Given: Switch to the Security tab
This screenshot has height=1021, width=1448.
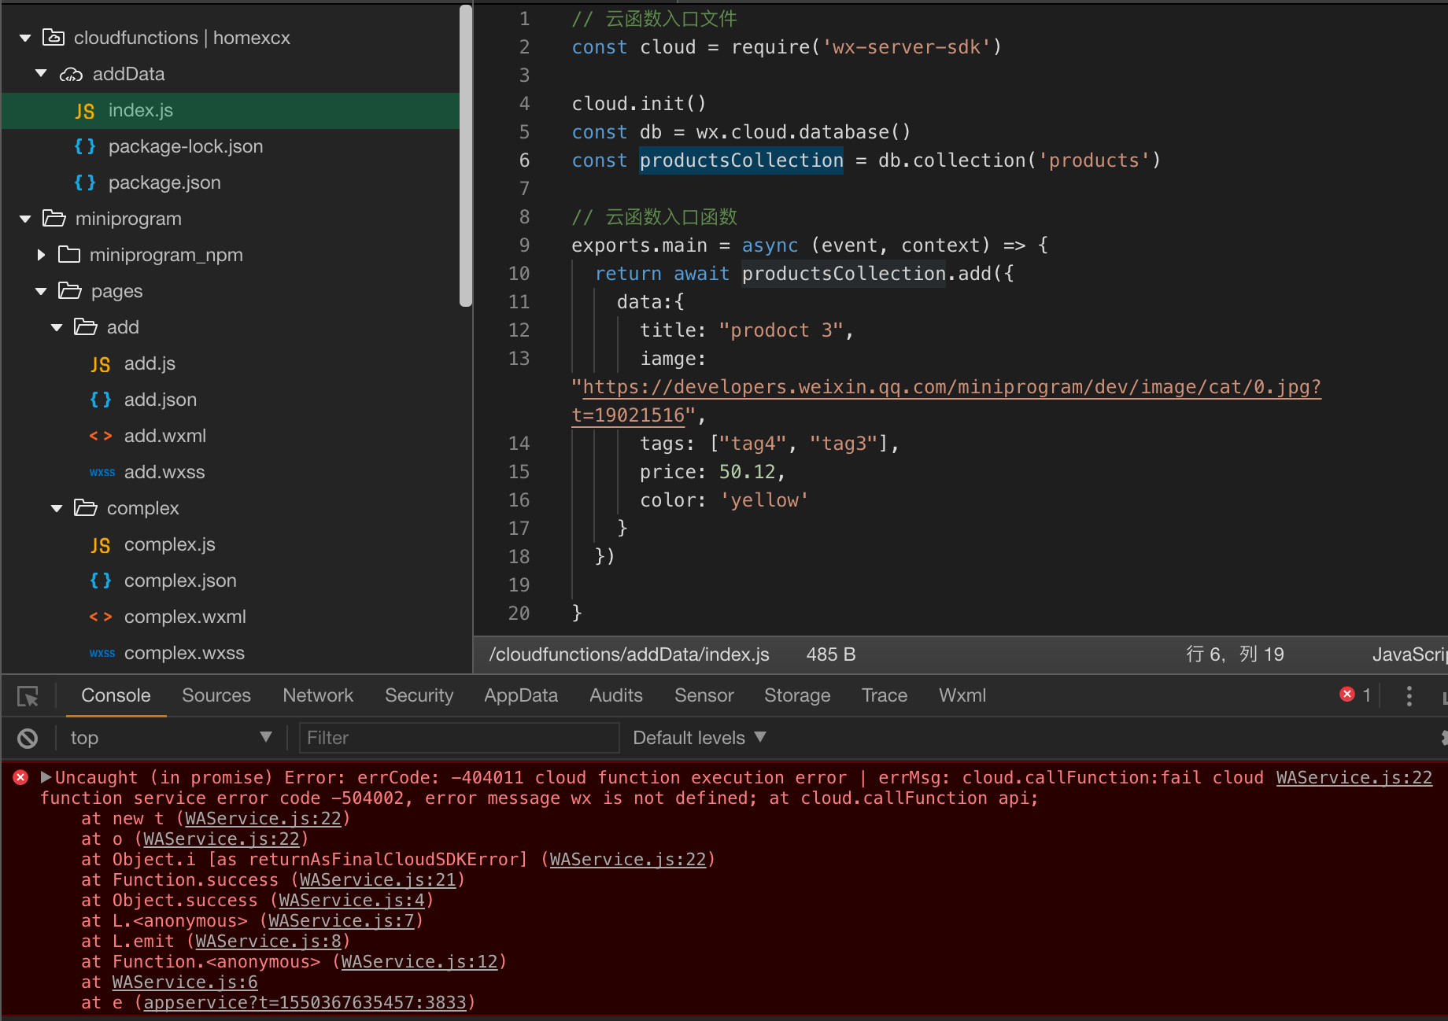Looking at the screenshot, I should [x=419, y=695].
